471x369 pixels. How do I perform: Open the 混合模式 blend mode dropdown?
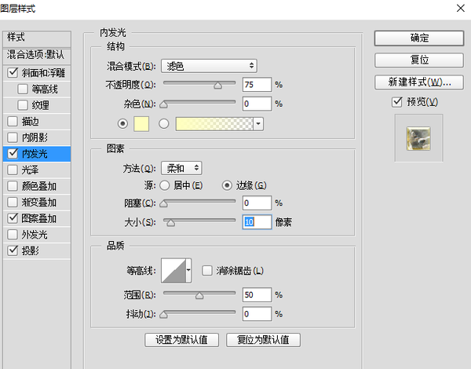(209, 66)
